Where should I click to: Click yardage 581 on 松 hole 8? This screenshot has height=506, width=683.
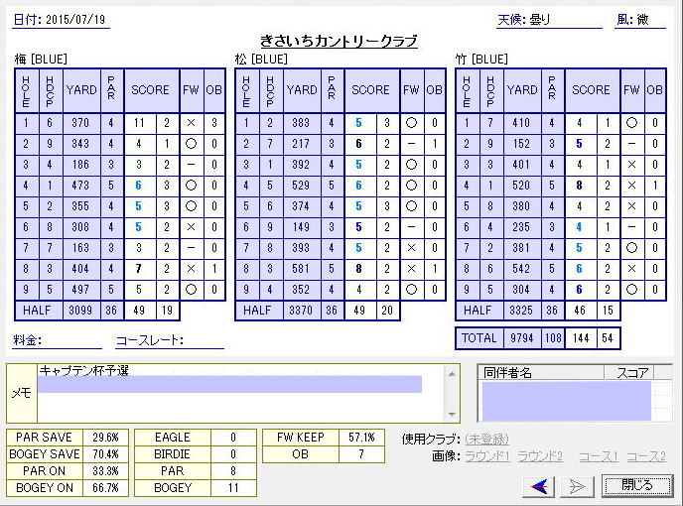coord(301,269)
